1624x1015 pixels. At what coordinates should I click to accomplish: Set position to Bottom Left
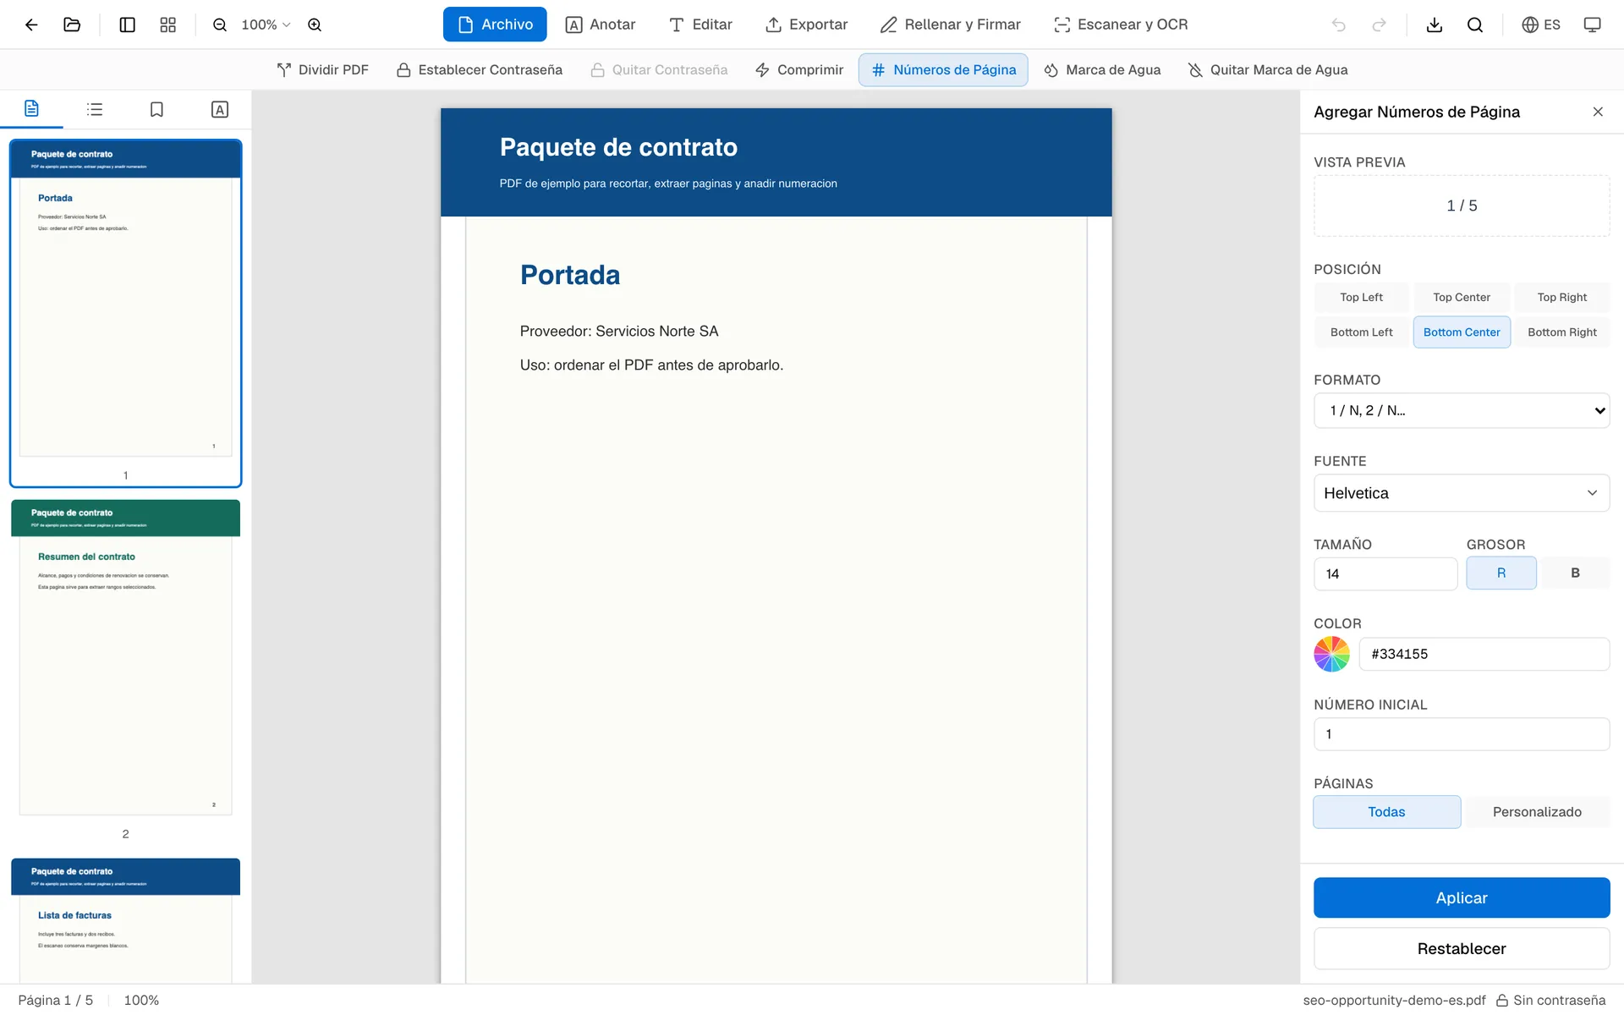click(1361, 332)
